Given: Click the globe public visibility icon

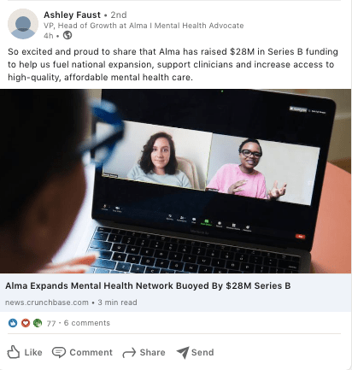Looking at the screenshot, I should (x=67, y=35).
